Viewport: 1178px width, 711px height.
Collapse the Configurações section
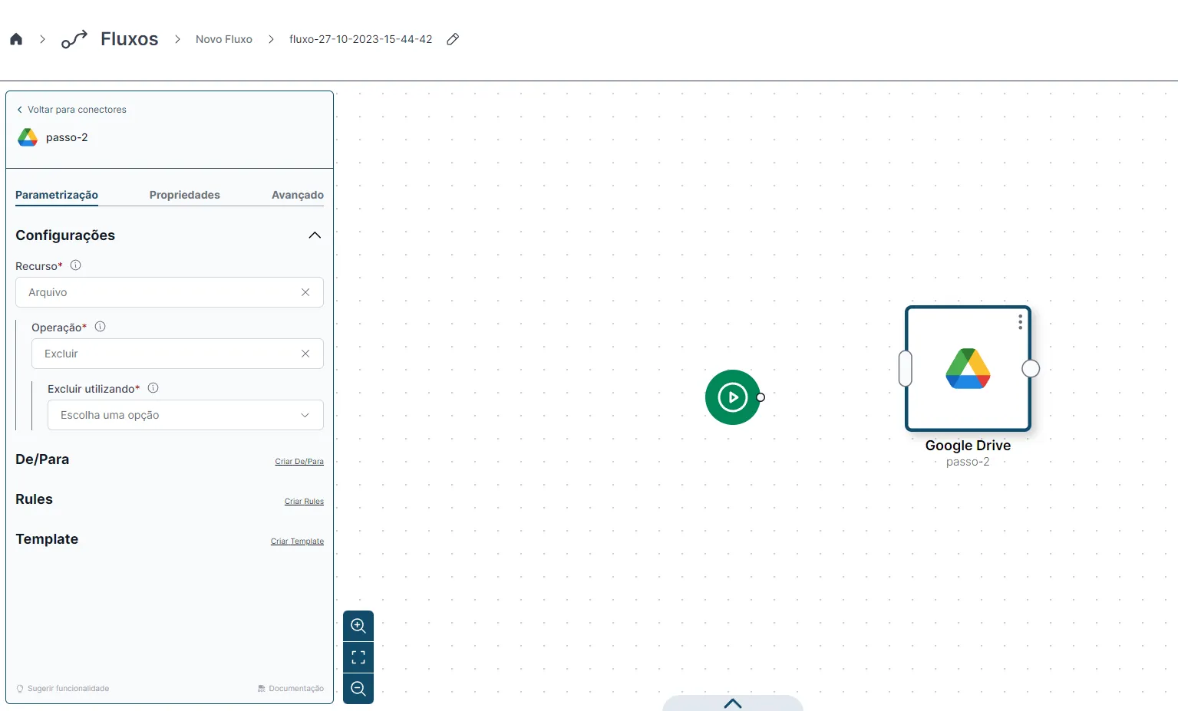tap(315, 235)
